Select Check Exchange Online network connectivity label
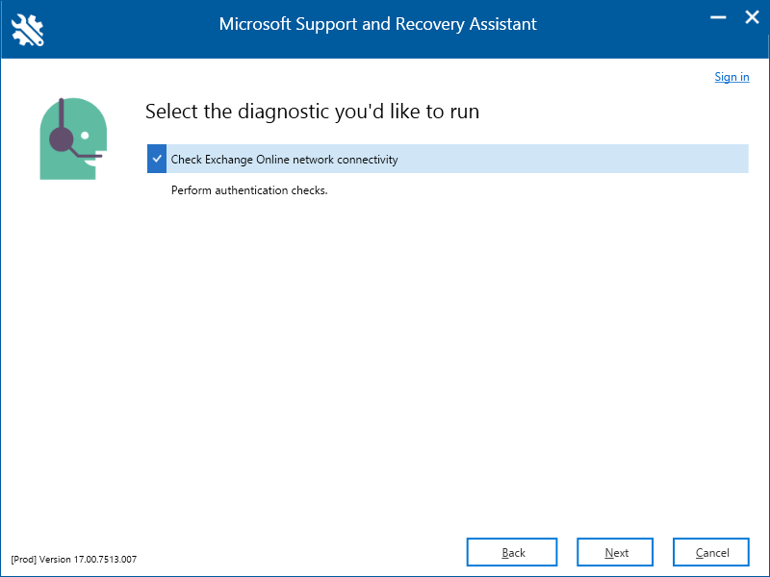This screenshot has width=770, height=577. tap(284, 160)
